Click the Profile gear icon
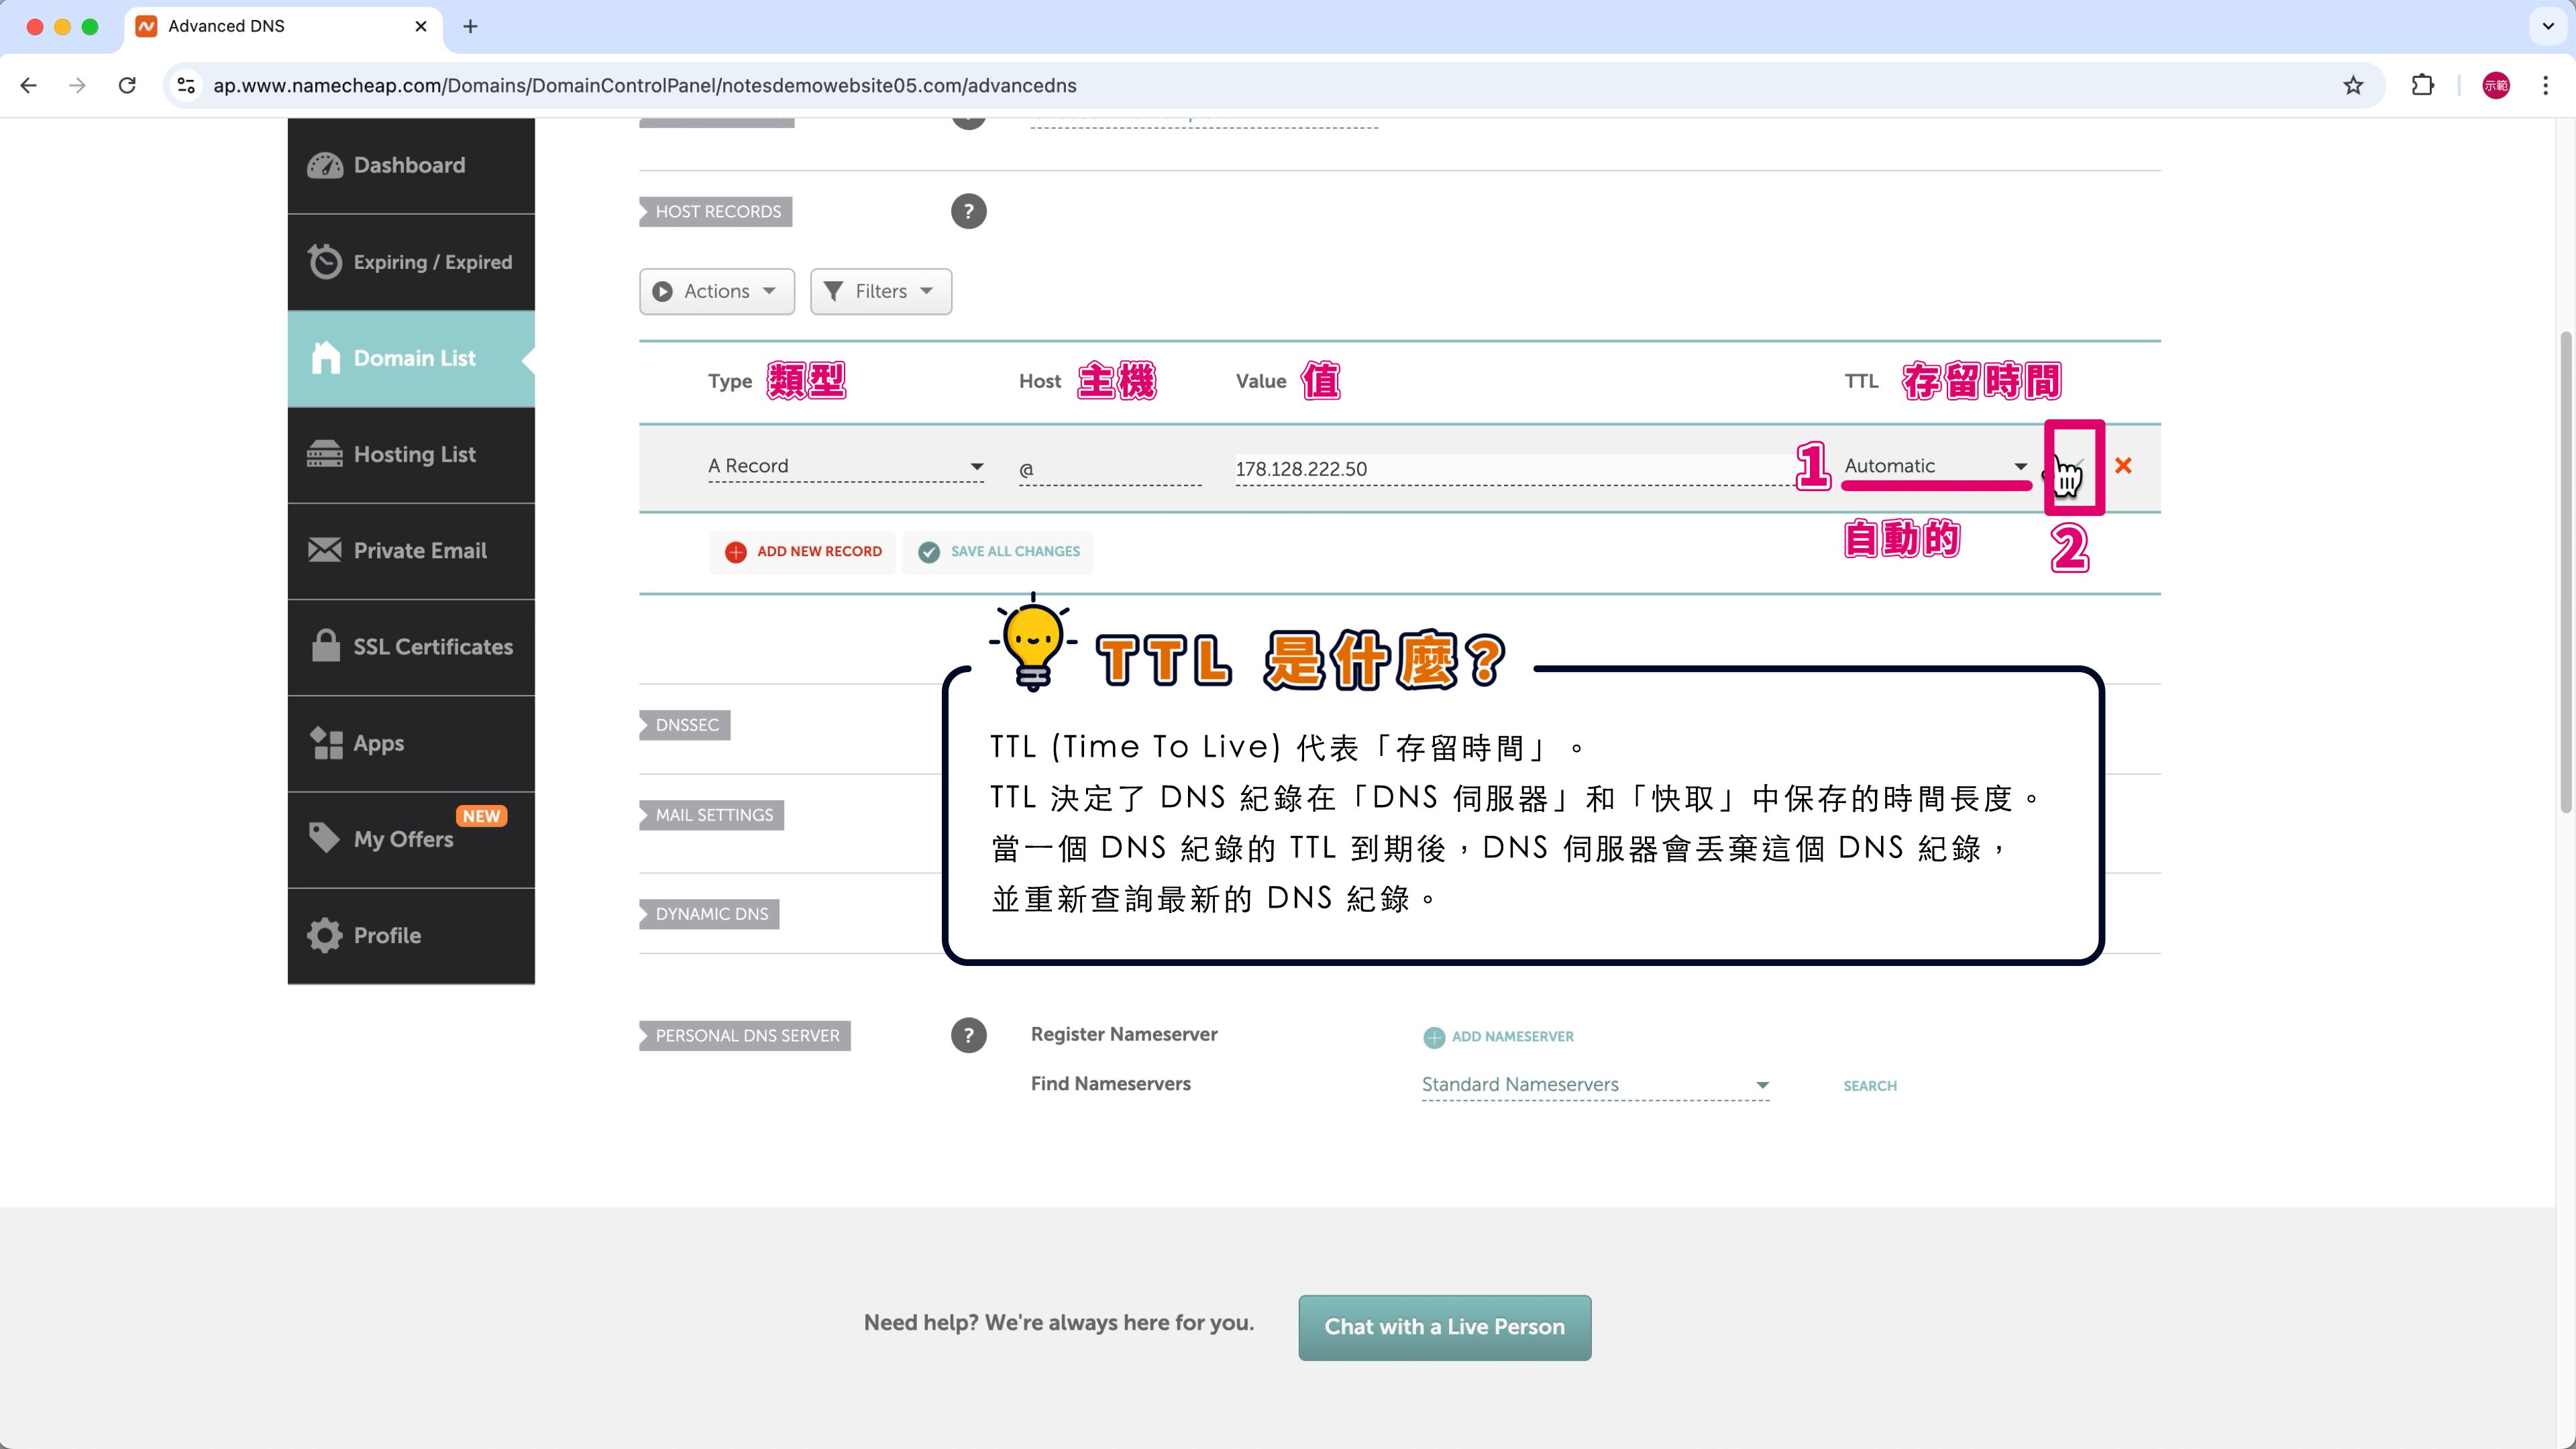 [324, 935]
